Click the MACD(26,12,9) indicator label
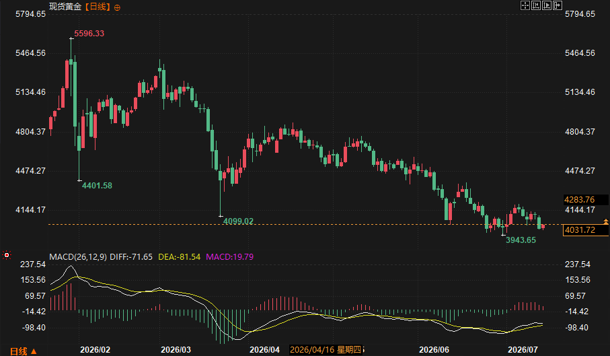This screenshot has width=610, height=356. click(x=78, y=257)
